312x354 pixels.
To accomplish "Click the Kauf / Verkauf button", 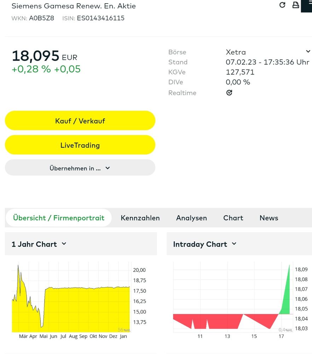I will [x=80, y=120].
